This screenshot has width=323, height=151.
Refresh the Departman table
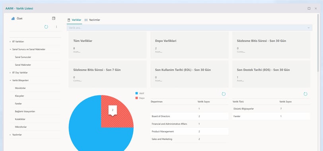(x=224, y=94)
